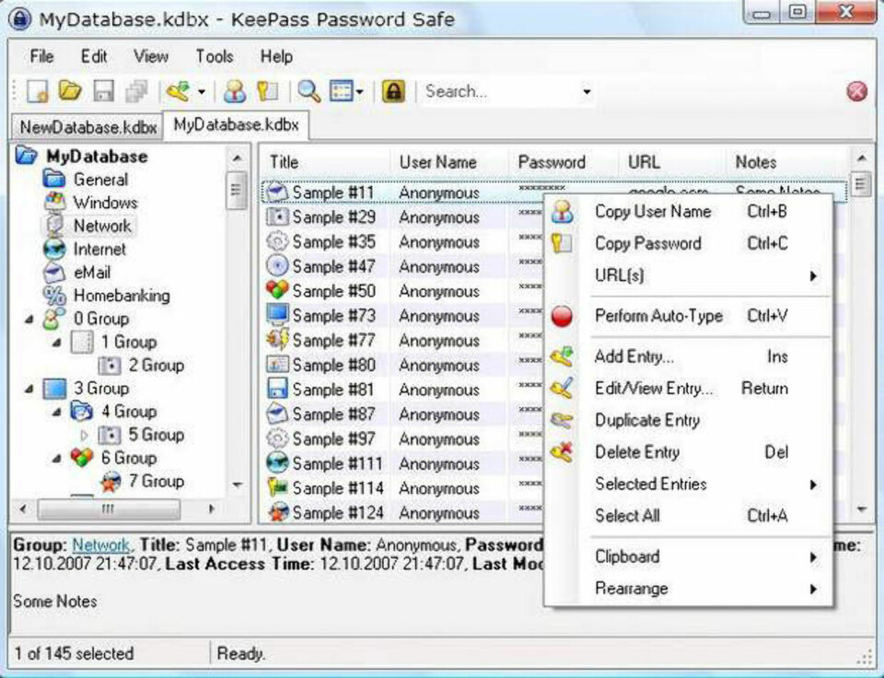The width and height of the screenshot is (884, 678).
Task: Open a database with the folder icon
Action: pyautogui.click(x=71, y=90)
